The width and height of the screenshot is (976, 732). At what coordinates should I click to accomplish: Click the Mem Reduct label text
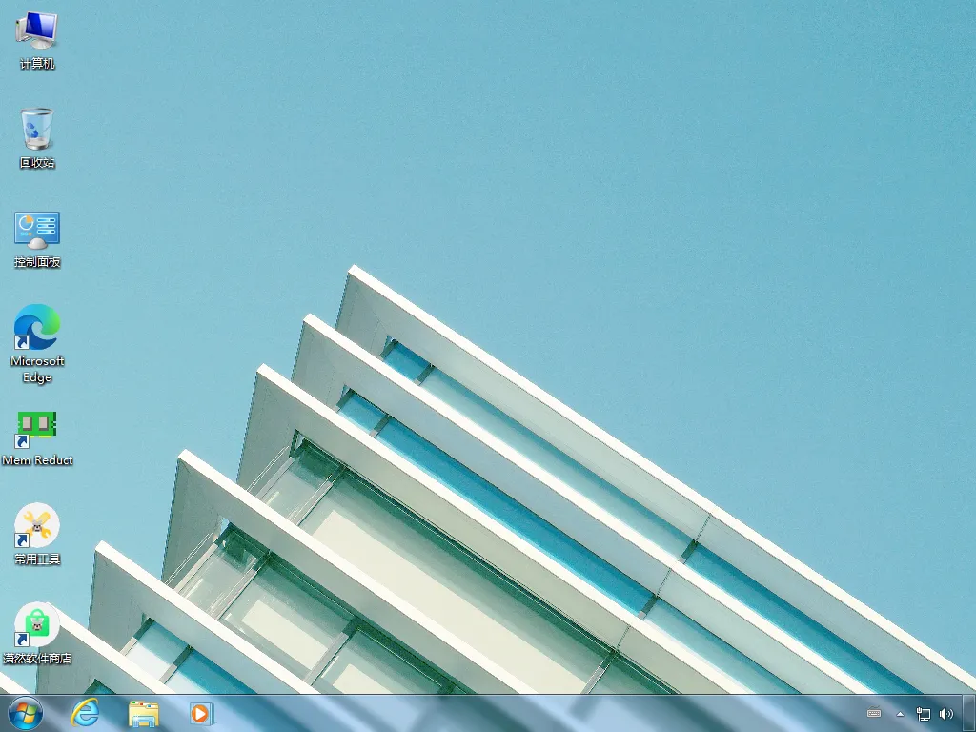(x=37, y=460)
